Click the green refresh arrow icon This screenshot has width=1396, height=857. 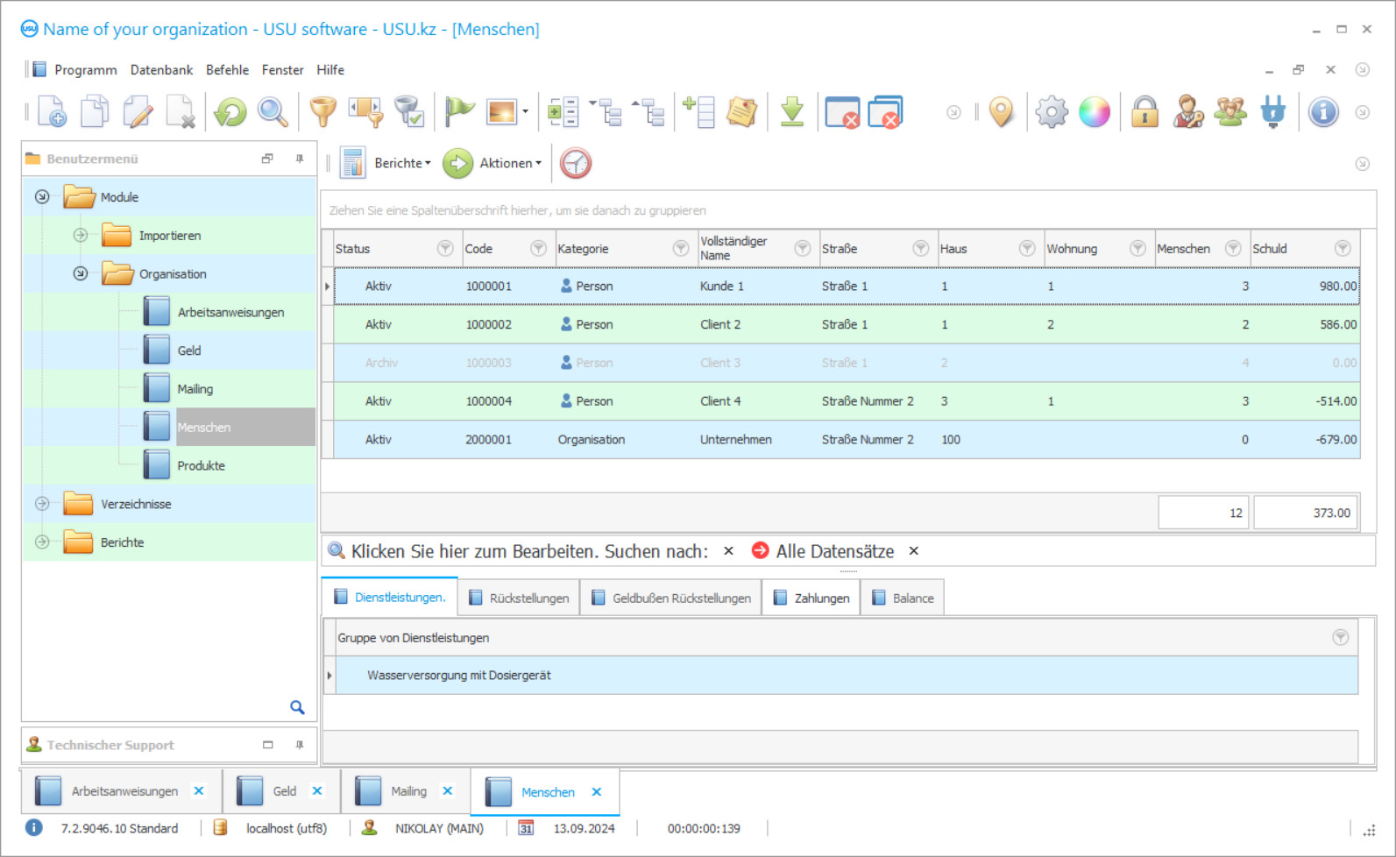point(230,112)
